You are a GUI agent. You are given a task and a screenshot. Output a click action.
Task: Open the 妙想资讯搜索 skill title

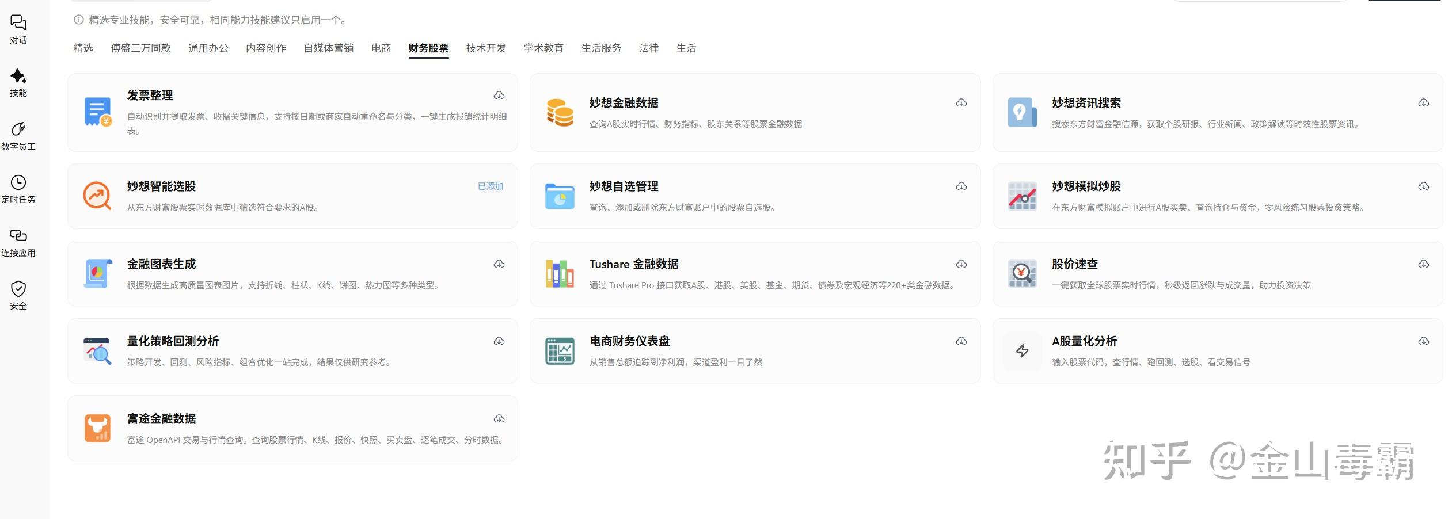1086,103
